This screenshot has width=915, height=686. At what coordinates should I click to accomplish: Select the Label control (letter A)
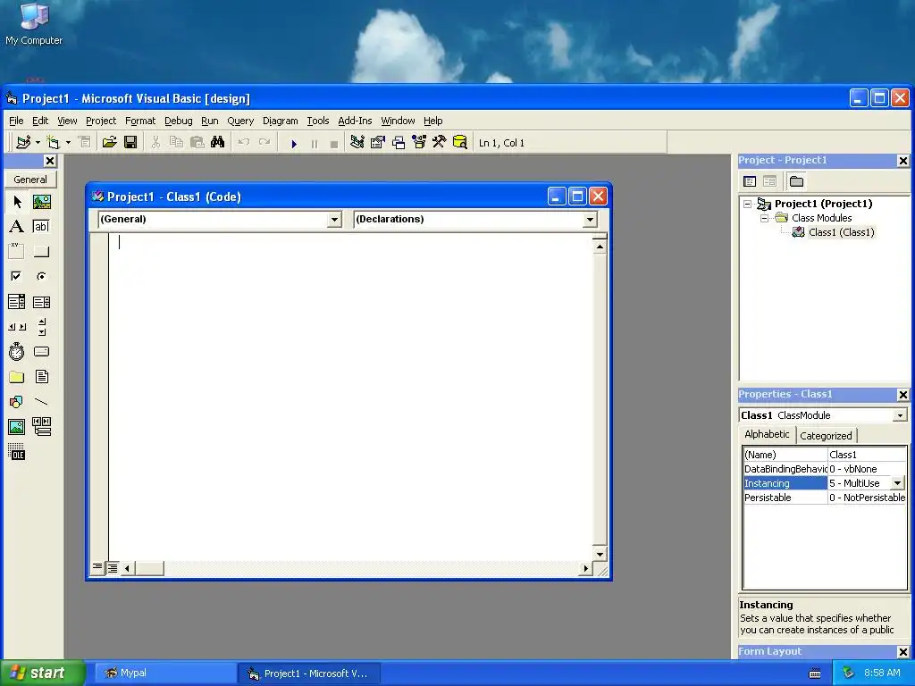(17, 226)
